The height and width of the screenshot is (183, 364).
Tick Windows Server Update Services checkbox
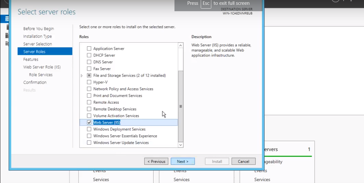89,143
